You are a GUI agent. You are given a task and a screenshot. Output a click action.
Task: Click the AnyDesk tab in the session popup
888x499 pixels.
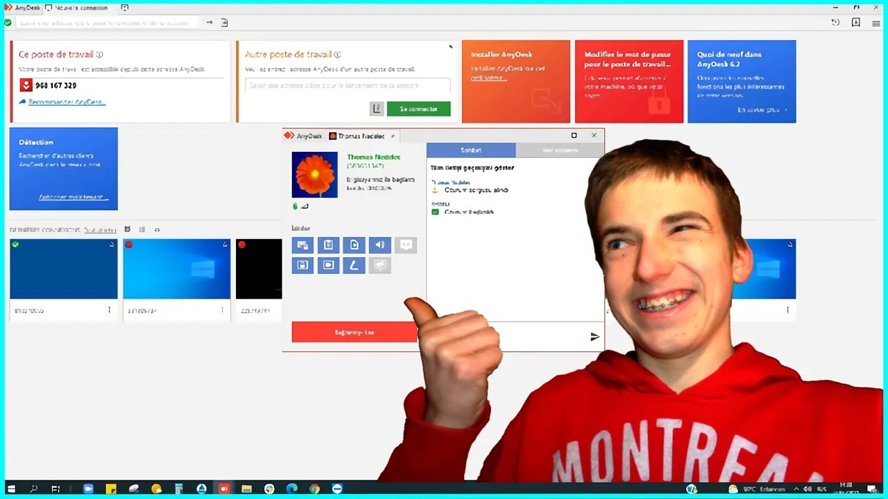(304, 136)
